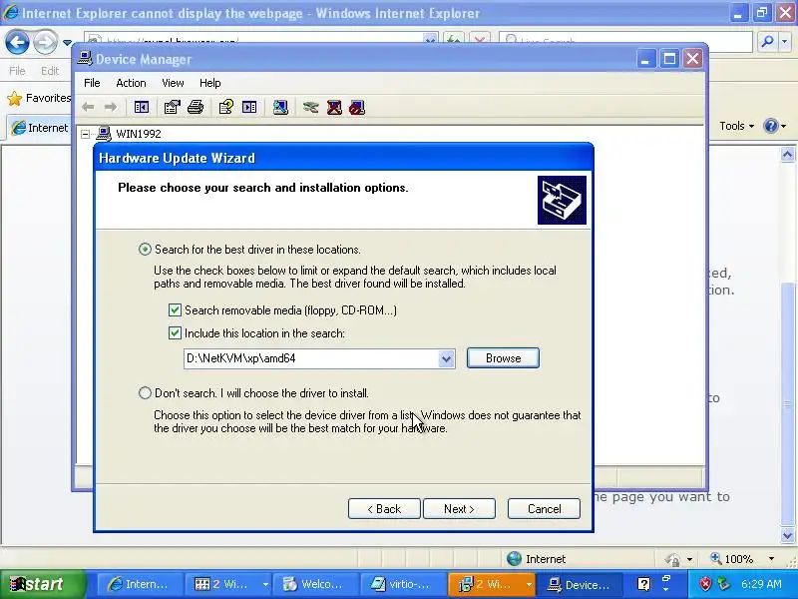Open the Device Manager View menu

pos(173,83)
